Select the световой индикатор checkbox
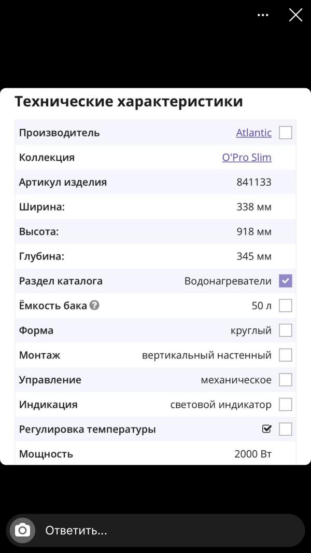311x553 pixels. (x=285, y=405)
